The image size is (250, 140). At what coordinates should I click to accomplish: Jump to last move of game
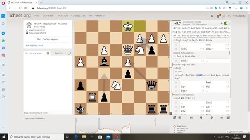[221, 117]
